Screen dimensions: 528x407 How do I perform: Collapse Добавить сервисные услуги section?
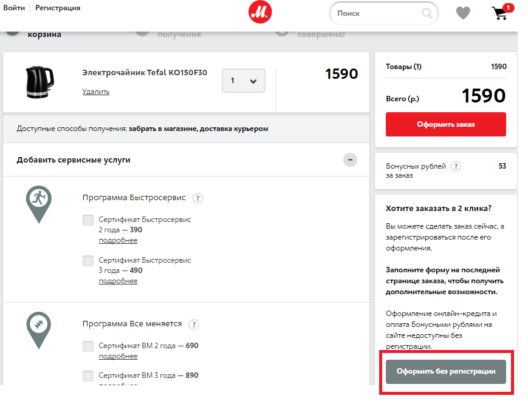350,160
